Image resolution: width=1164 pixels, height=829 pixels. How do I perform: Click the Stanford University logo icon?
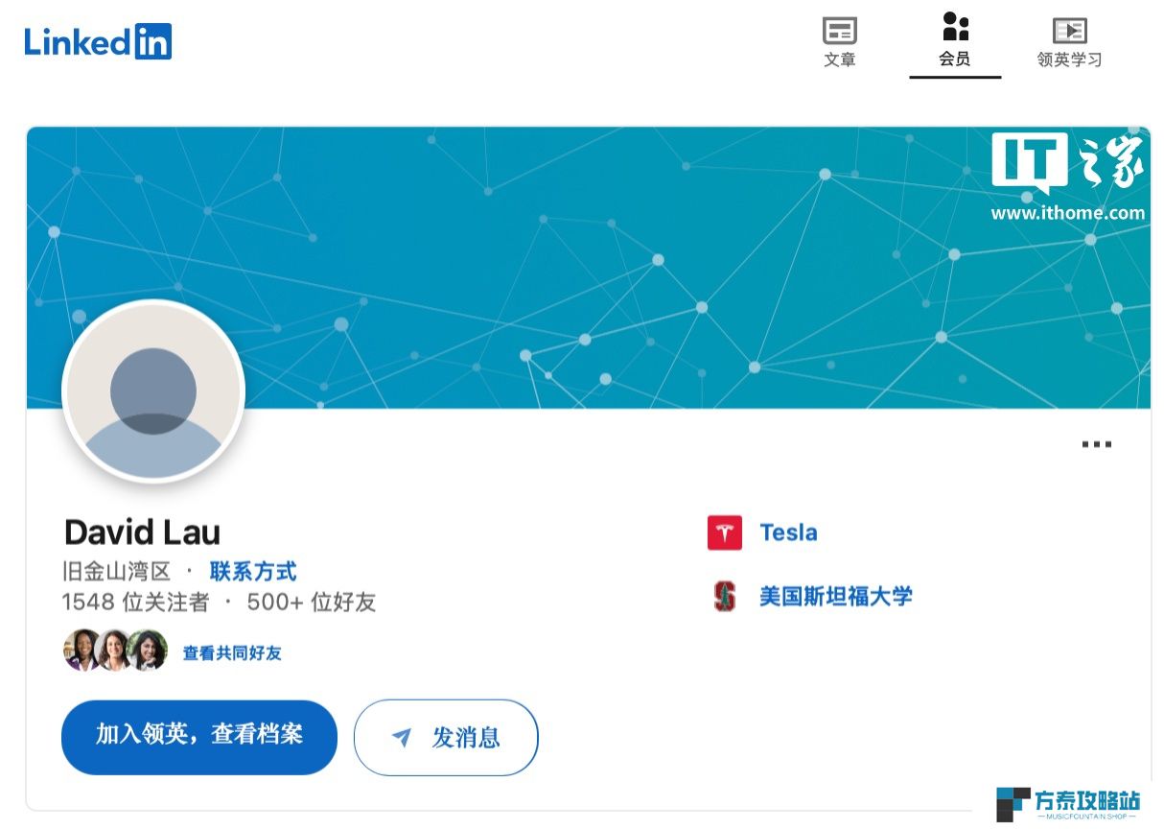tap(725, 597)
